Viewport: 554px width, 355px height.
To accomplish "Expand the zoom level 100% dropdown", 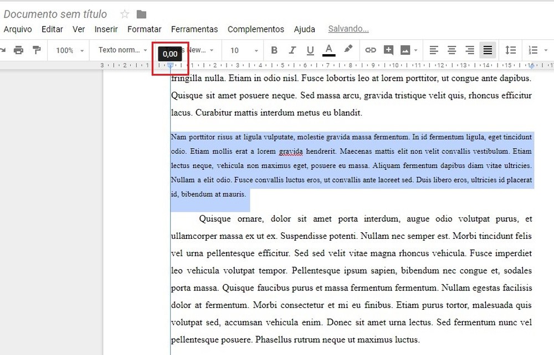I will pos(68,50).
